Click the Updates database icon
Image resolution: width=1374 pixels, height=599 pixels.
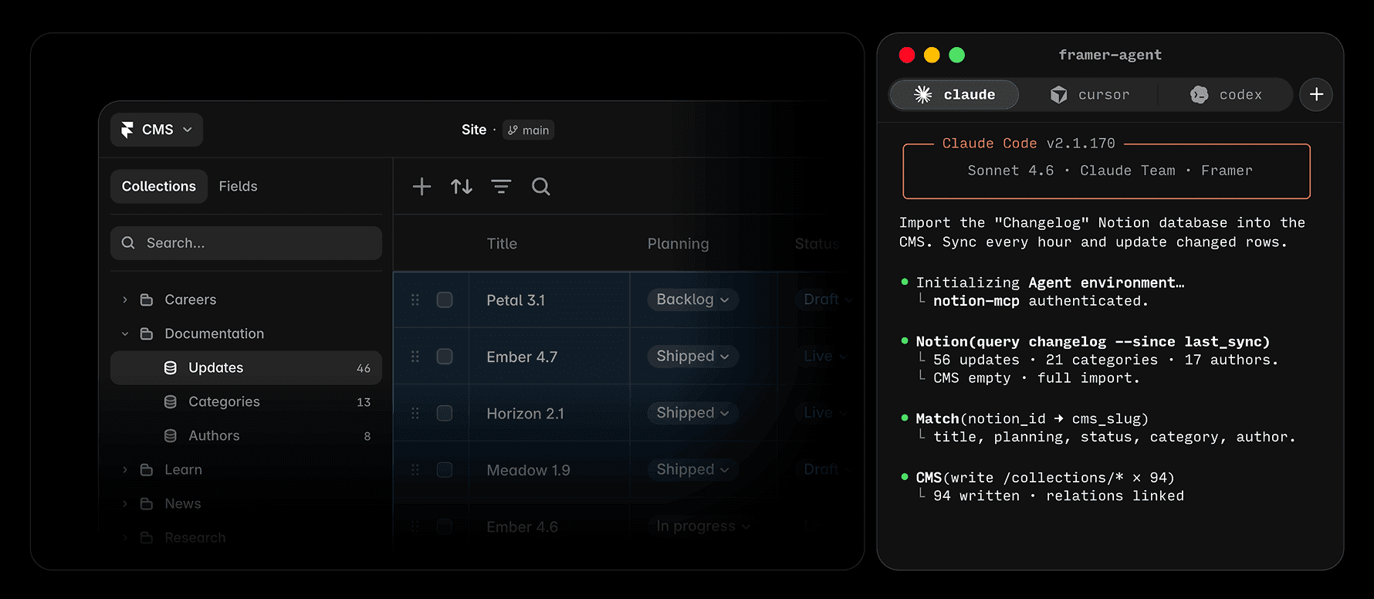click(171, 367)
